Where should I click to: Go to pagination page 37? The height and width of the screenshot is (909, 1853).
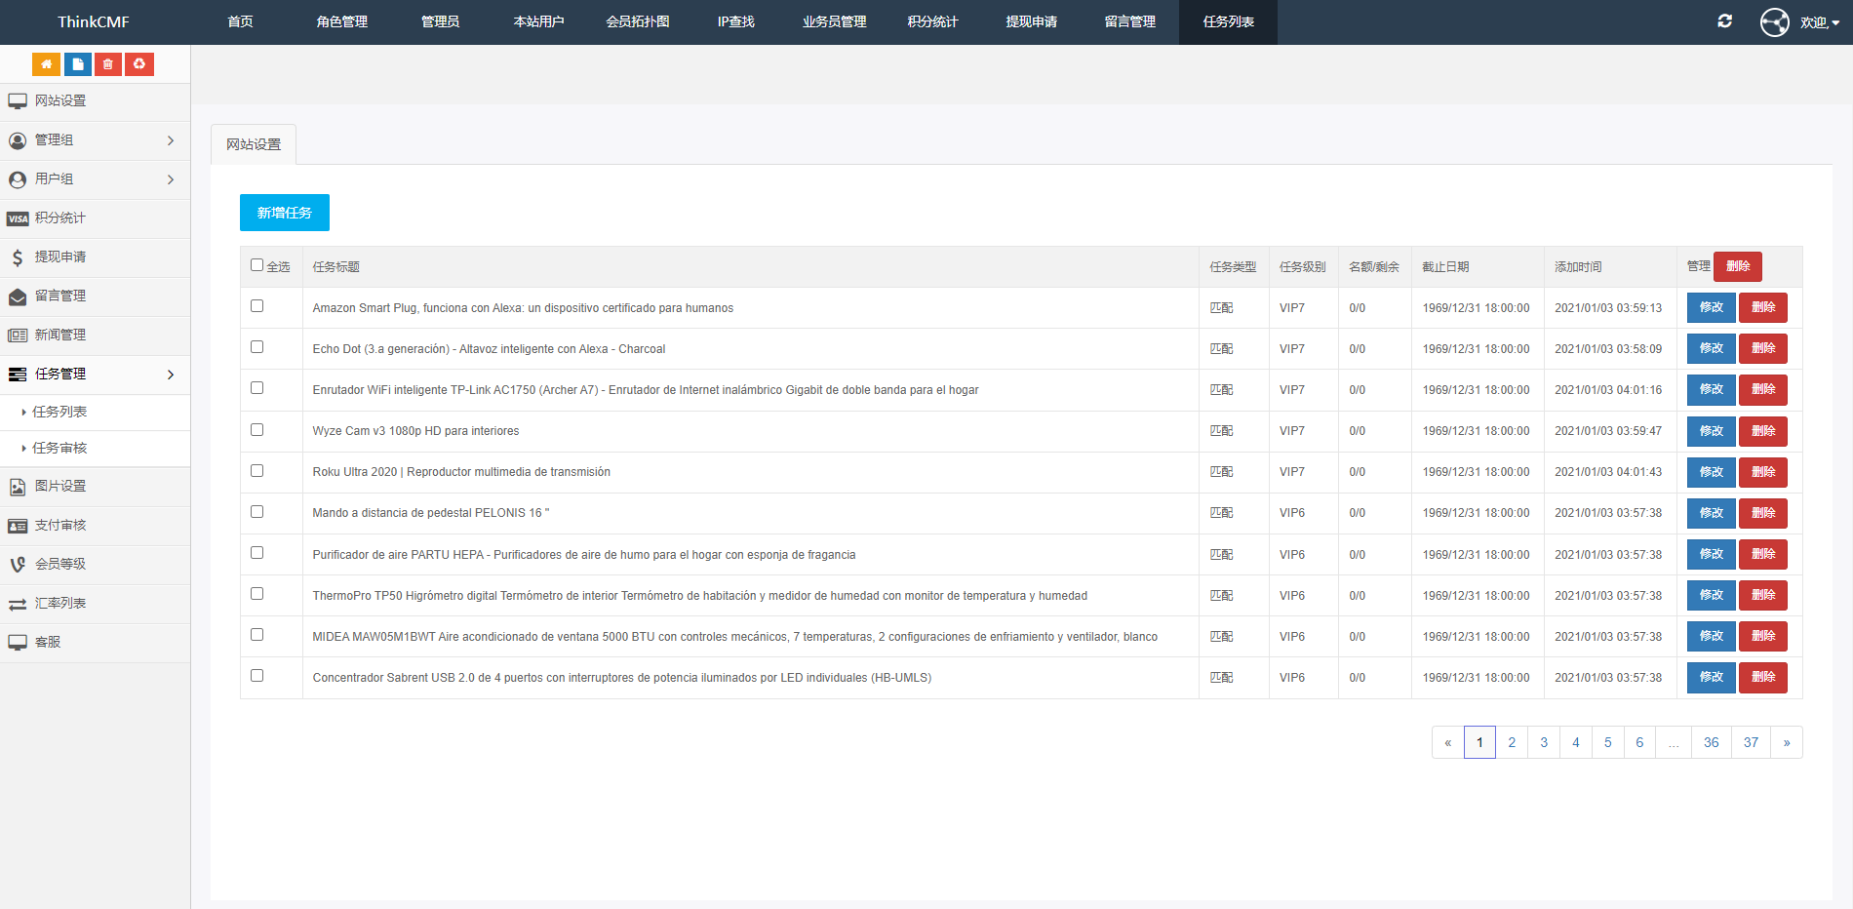pos(1752,742)
